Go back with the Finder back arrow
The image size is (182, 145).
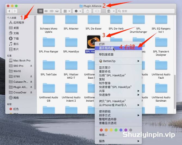coord(10,11)
